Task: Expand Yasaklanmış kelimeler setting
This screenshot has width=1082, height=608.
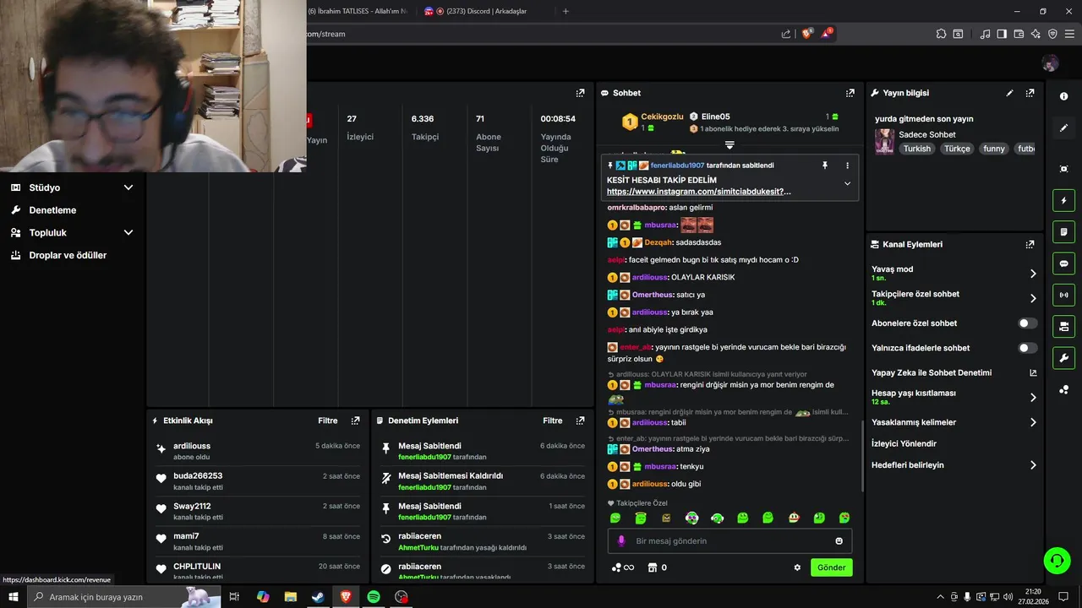Action: coord(1033,422)
